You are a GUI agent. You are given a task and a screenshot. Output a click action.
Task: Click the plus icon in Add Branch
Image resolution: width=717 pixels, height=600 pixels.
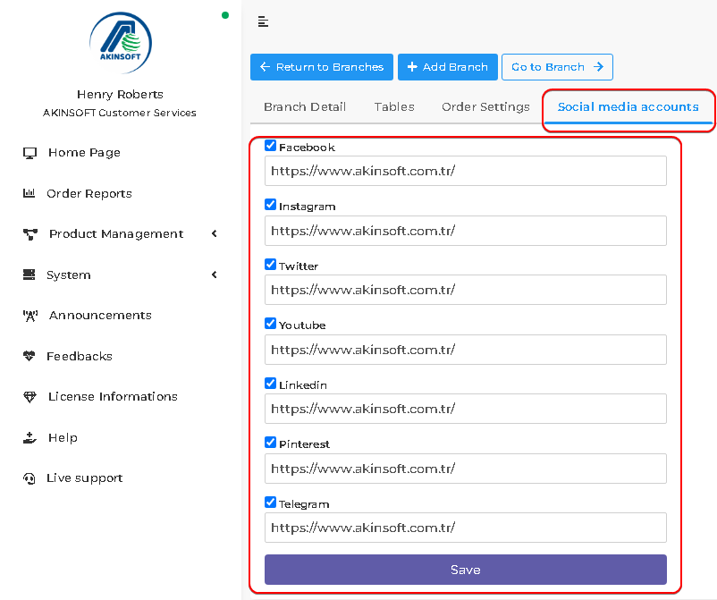click(x=412, y=67)
